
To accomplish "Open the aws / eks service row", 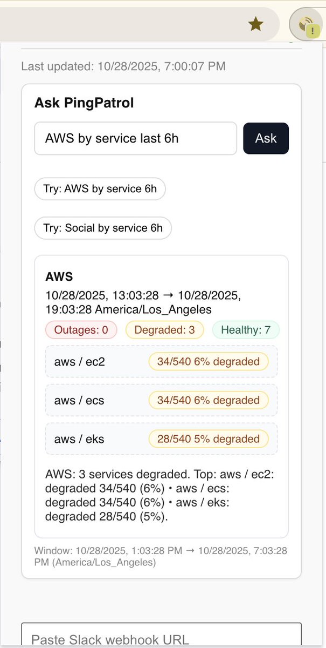I will (x=162, y=439).
